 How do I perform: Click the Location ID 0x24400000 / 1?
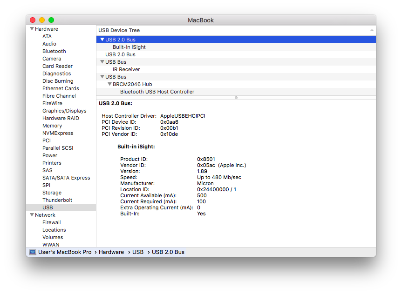[217, 189]
